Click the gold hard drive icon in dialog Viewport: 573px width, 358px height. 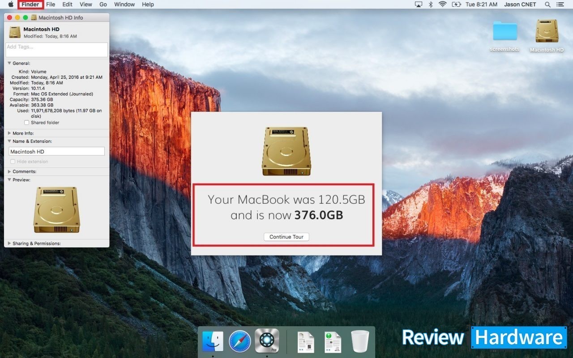point(286,151)
